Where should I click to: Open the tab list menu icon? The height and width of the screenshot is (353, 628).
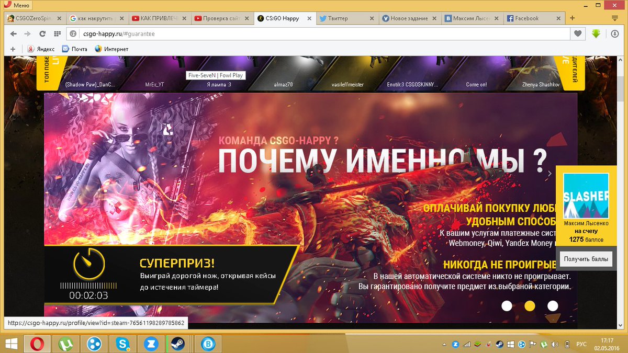point(615,18)
